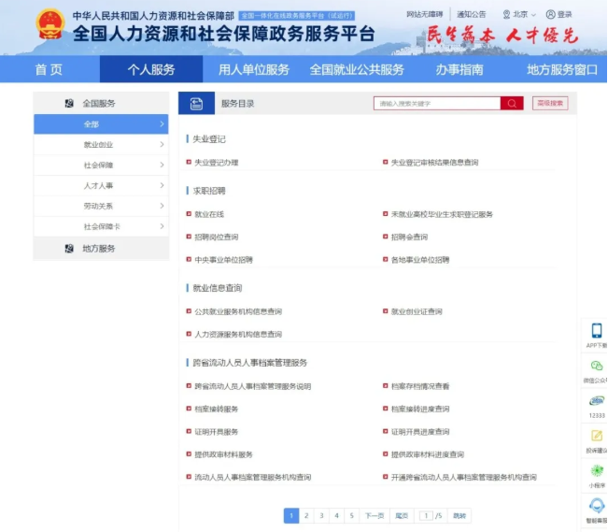Open the 失业登记办理 service link
The width and height of the screenshot is (608, 532).
point(217,163)
